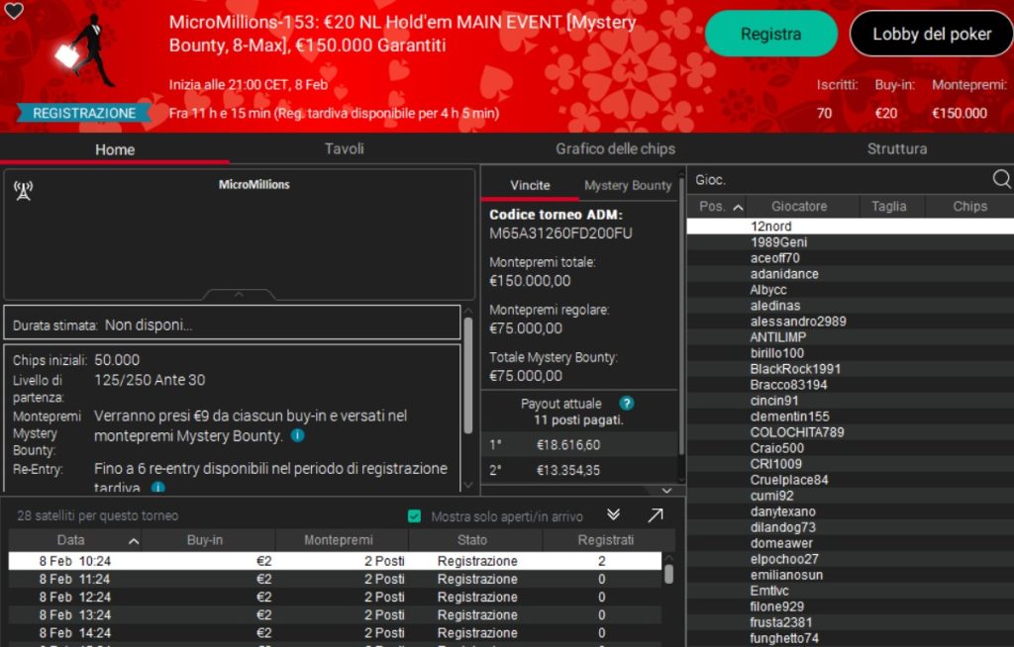The height and width of the screenshot is (647, 1014).
Task: Select player emilianosun in the list
Action: 851,575
